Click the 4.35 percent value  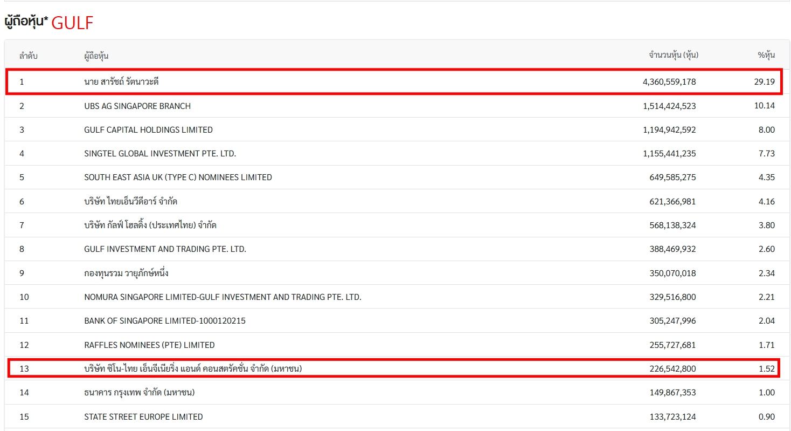[x=767, y=177]
